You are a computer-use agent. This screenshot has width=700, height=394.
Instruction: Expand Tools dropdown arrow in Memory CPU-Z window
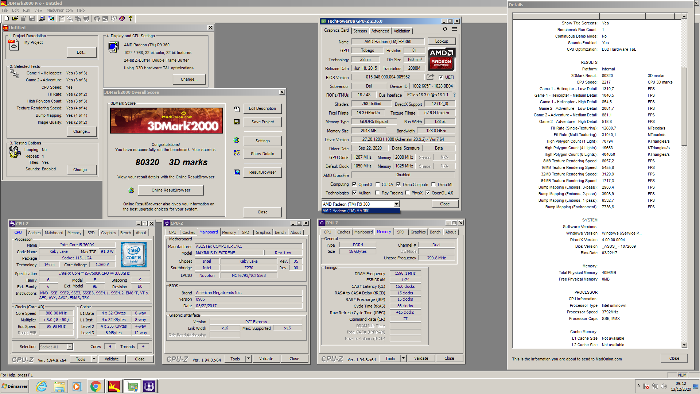tap(404, 358)
